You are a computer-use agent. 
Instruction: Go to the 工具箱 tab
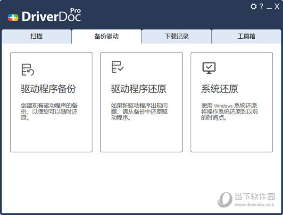coord(246,36)
